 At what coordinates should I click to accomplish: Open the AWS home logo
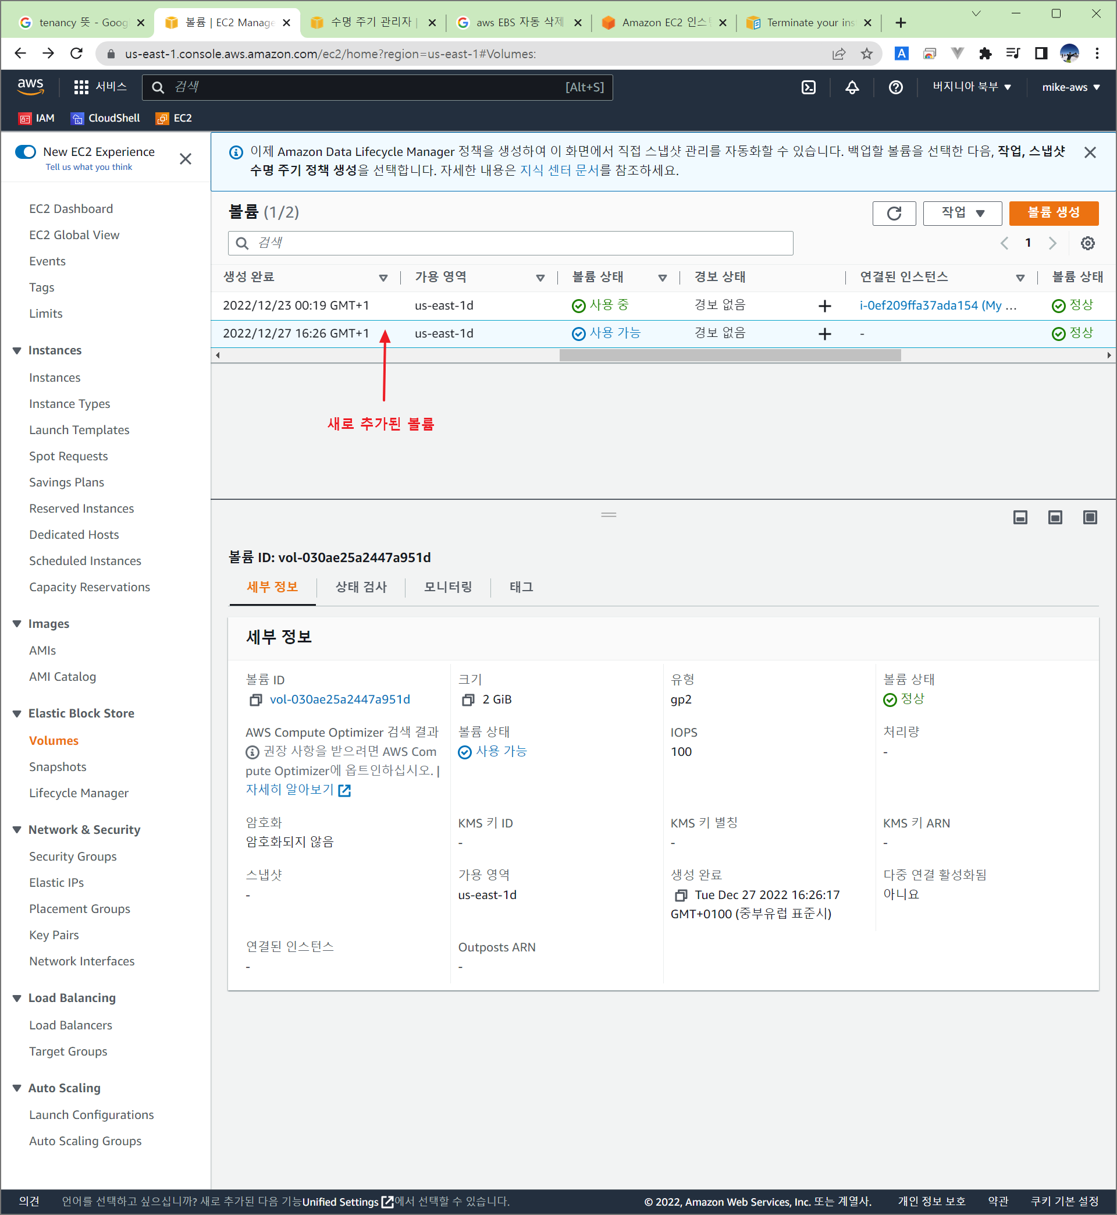point(30,87)
